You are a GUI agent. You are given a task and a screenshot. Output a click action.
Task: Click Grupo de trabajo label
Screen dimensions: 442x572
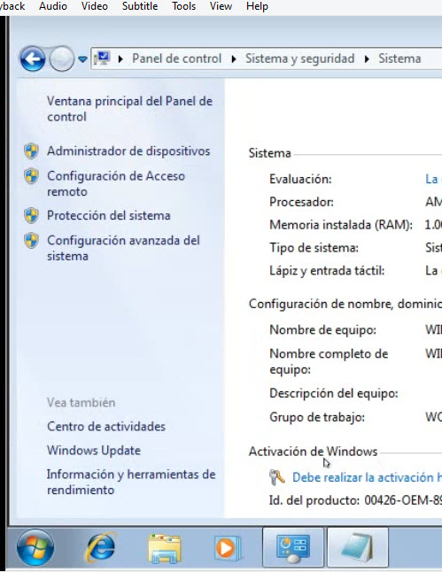click(x=317, y=417)
